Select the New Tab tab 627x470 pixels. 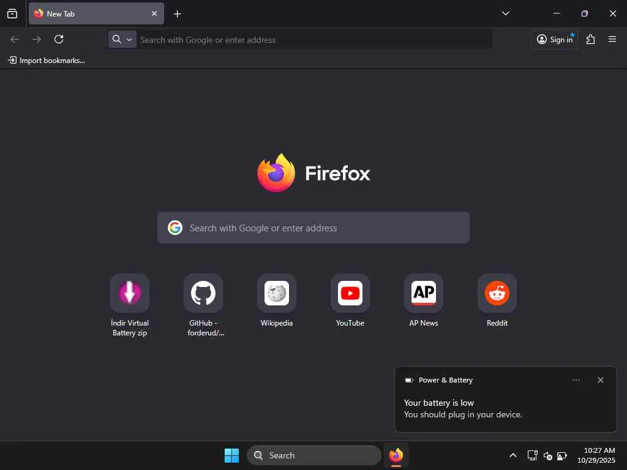click(96, 13)
